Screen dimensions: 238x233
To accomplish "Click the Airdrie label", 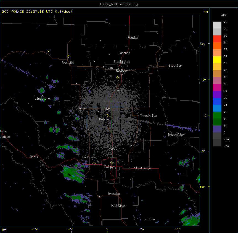I will pos(111,149).
